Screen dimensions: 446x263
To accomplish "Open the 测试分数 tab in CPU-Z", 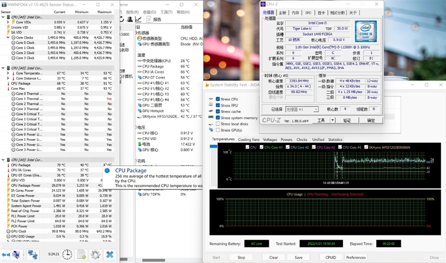I will (337, 13).
